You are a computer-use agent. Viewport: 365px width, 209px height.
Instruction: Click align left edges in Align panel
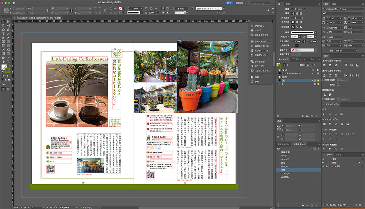(x=324, y=65)
